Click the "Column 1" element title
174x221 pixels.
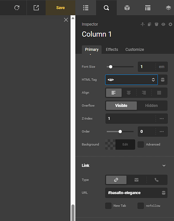coord(97,34)
